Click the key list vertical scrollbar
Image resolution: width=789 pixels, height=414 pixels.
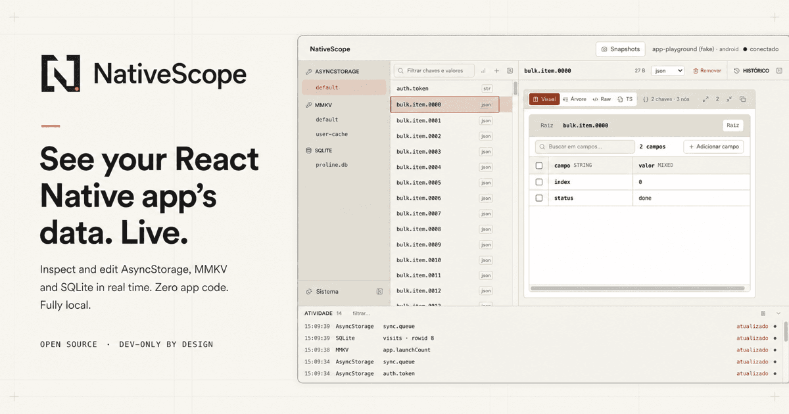tap(515, 89)
